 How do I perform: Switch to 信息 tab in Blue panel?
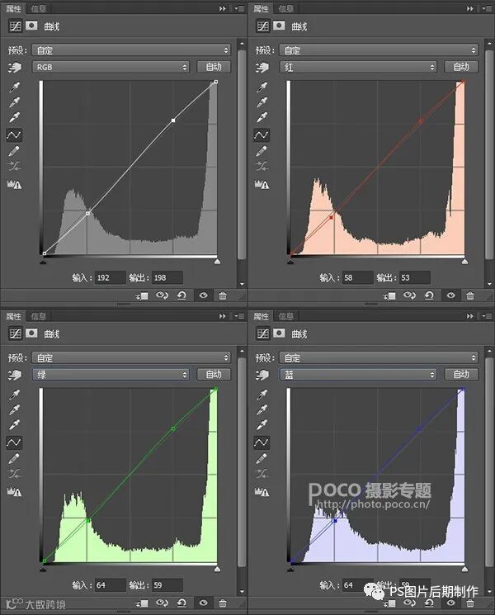285,315
